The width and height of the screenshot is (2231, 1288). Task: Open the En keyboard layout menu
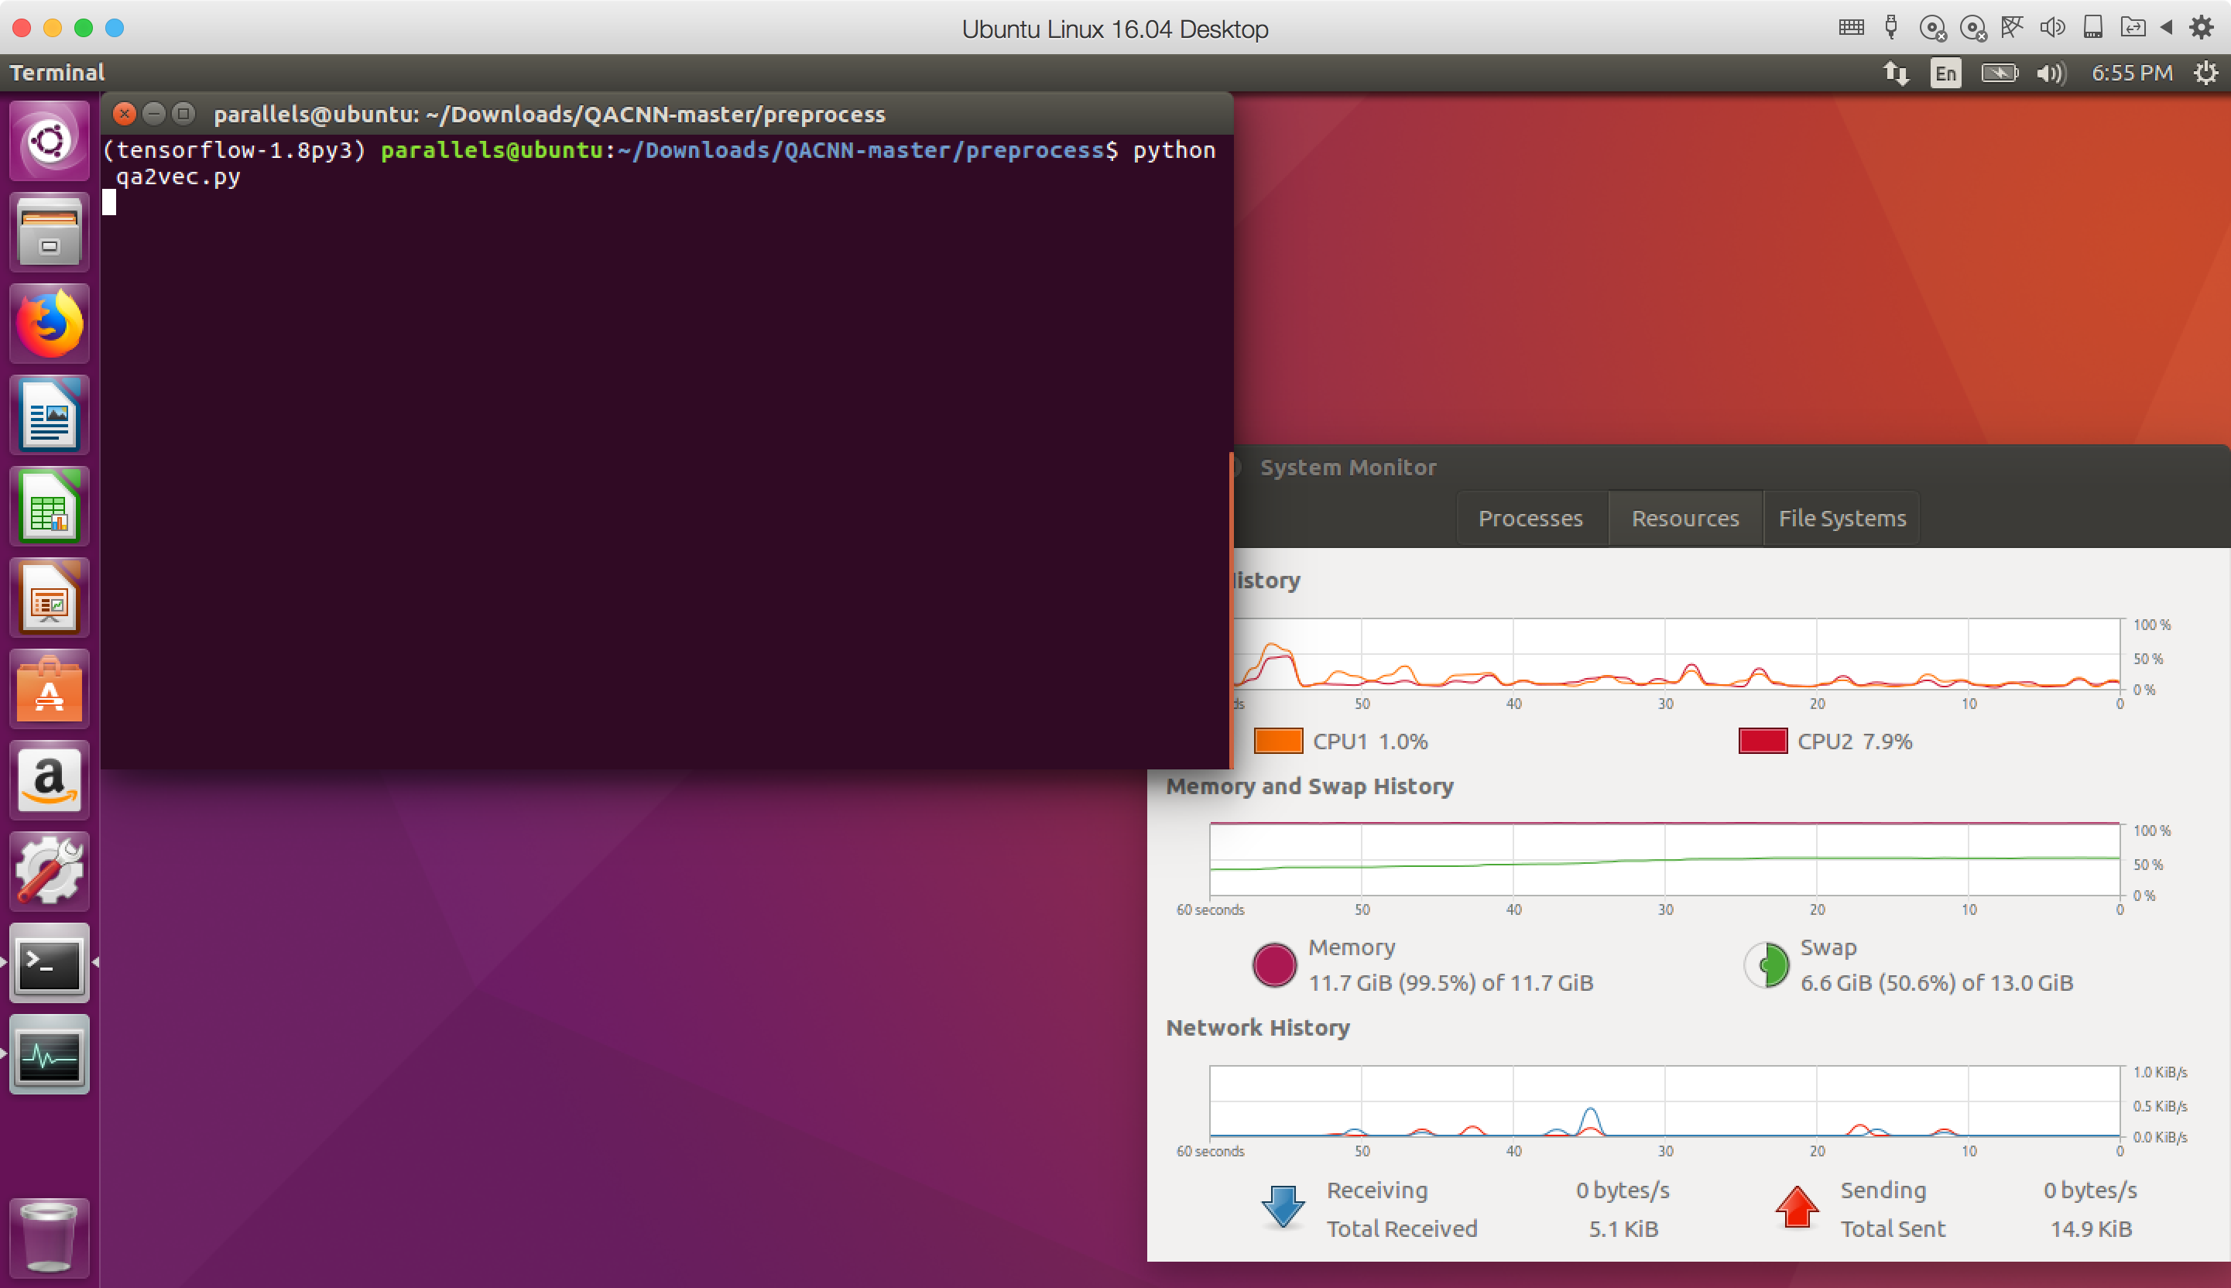click(1945, 74)
